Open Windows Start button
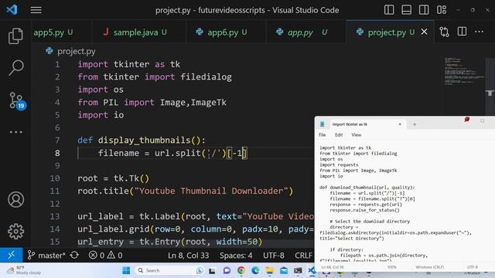Image resolution: width=495 pixels, height=278 pixels. point(126,270)
